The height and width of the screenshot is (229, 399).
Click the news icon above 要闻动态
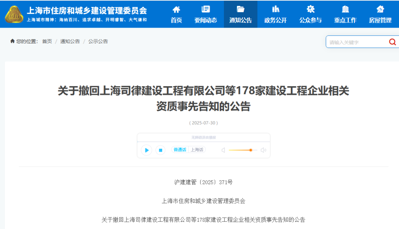click(206, 9)
